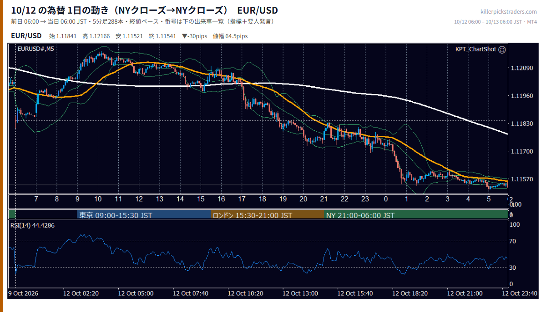546x312 pixels.
Task: Click the 12 Oct 10:20 time label
Action: 245,293
